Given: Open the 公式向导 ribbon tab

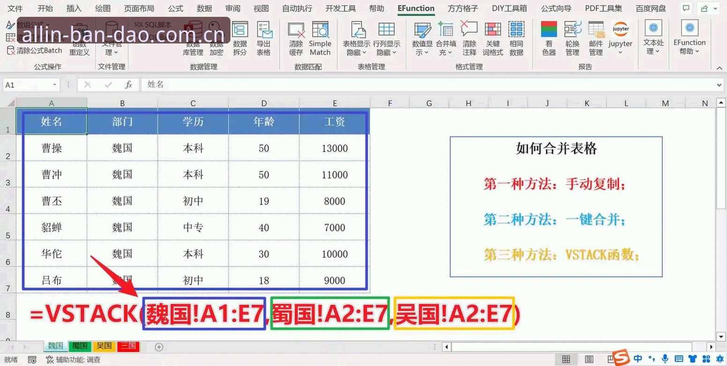Looking at the screenshot, I should coord(556,8).
